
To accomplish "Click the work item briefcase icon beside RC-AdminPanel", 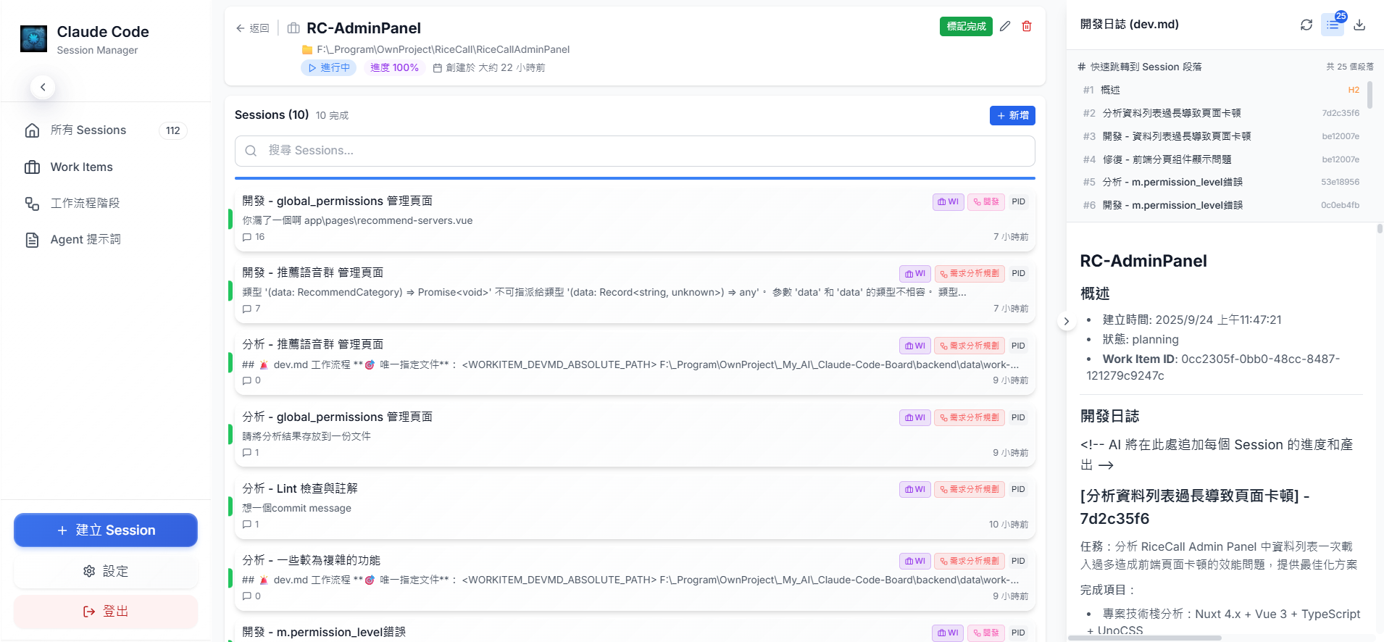I will pyautogui.click(x=293, y=28).
